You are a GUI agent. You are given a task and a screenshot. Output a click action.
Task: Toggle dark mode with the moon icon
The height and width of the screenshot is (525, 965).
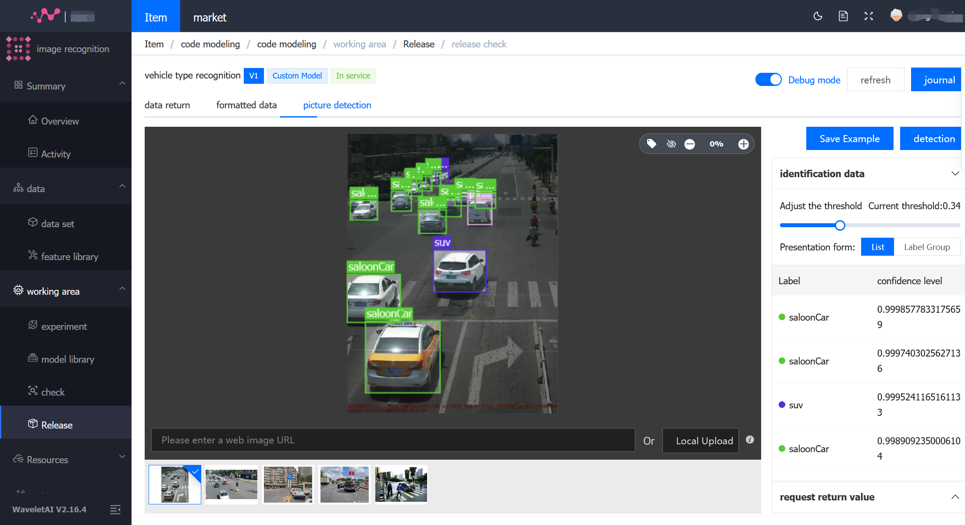click(818, 16)
